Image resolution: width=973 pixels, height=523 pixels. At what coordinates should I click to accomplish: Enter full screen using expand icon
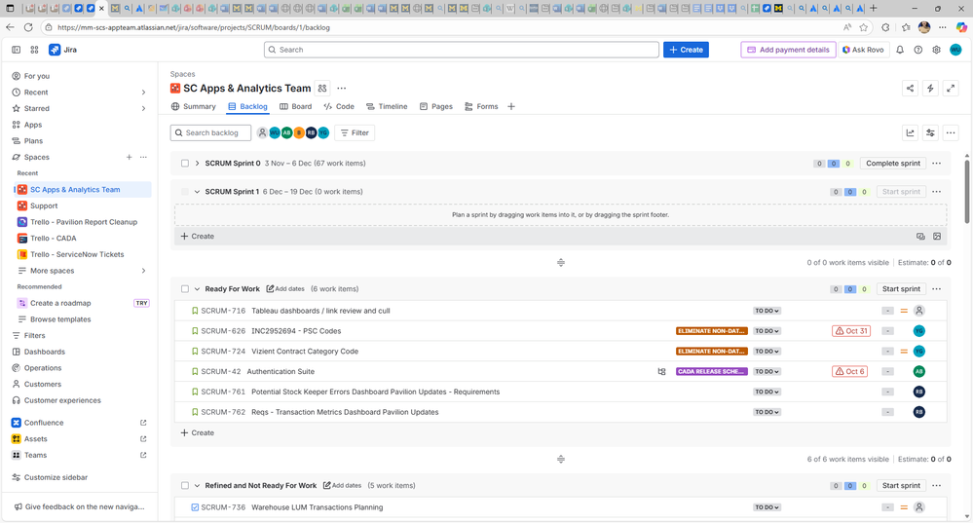[951, 88]
